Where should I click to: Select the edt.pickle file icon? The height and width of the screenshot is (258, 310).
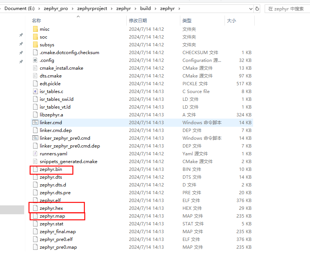[35, 83]
